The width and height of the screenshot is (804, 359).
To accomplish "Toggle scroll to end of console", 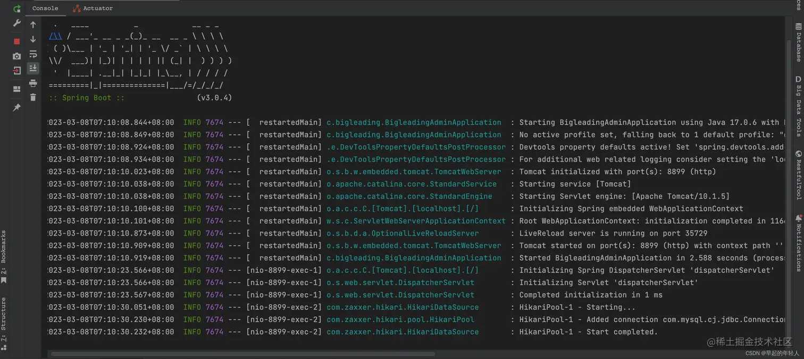I will coord(33,68).
